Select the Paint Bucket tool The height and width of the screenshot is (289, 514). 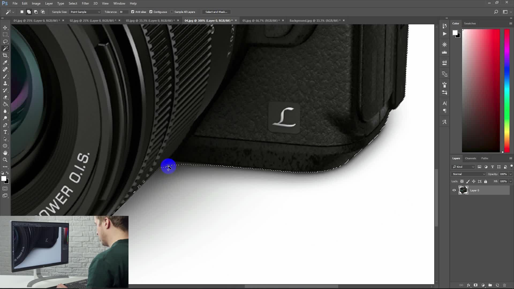tap(5, 104)
